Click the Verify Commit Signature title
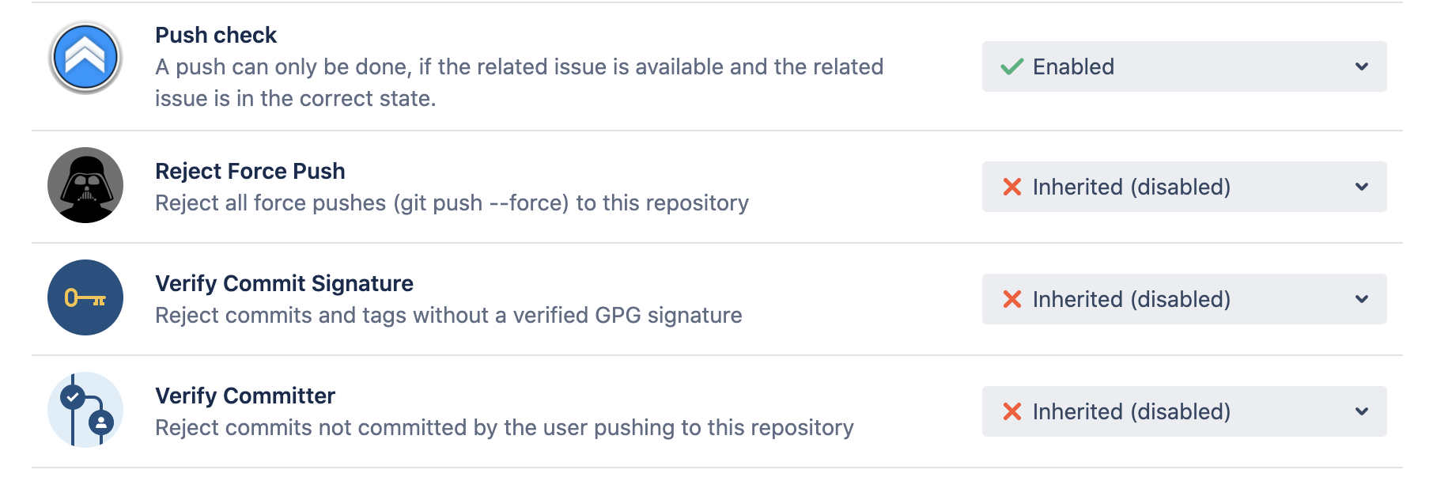This screenshot has width=1433, height=481. [x=284, y=283]
